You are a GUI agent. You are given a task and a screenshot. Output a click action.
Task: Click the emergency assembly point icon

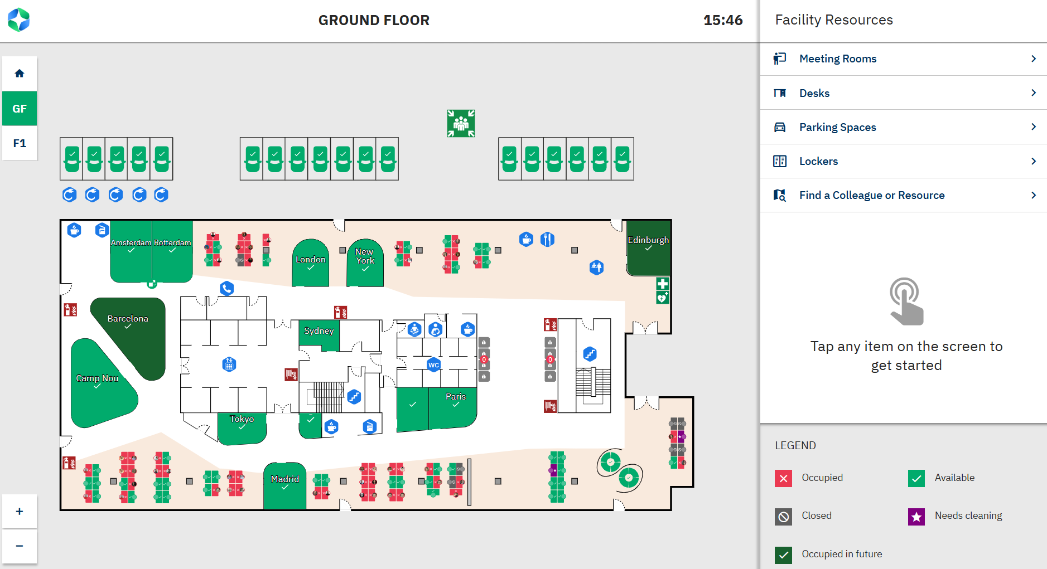(461, 123)
